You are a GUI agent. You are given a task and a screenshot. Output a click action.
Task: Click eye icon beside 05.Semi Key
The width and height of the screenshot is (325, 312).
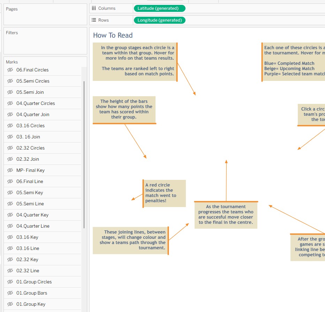10,193
